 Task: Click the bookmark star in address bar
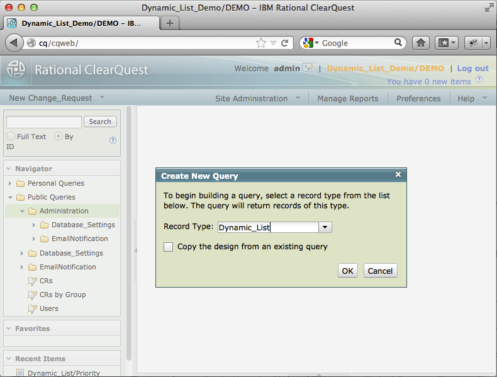[x=261, y=43]
